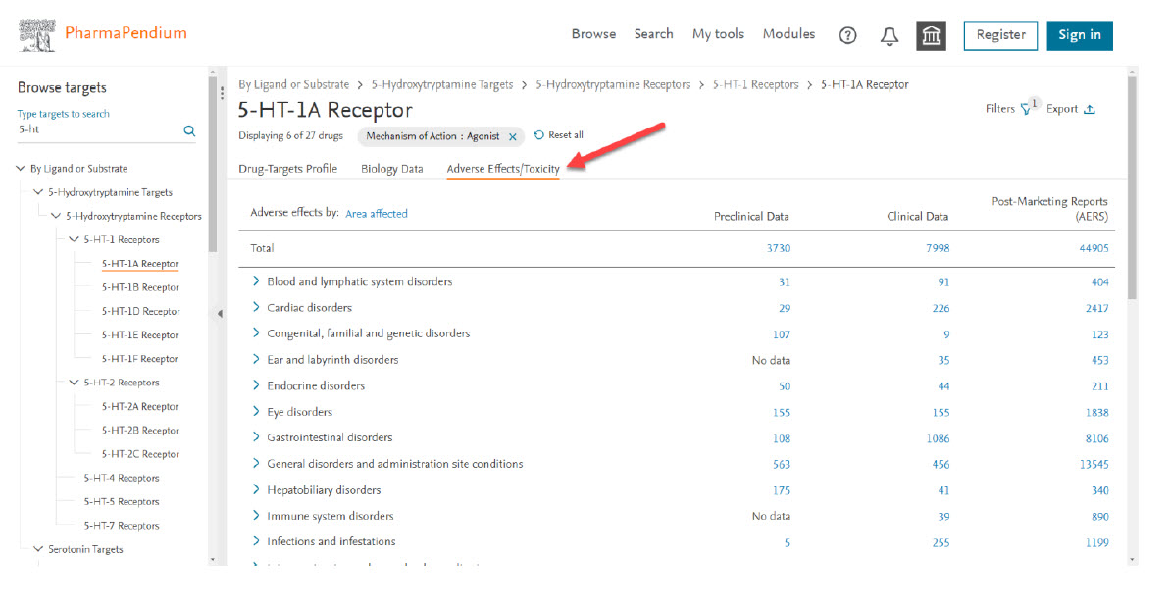Click the Sign in button
The height and width of the screenshot is (612, 1170).
(x=1079, y=35)
